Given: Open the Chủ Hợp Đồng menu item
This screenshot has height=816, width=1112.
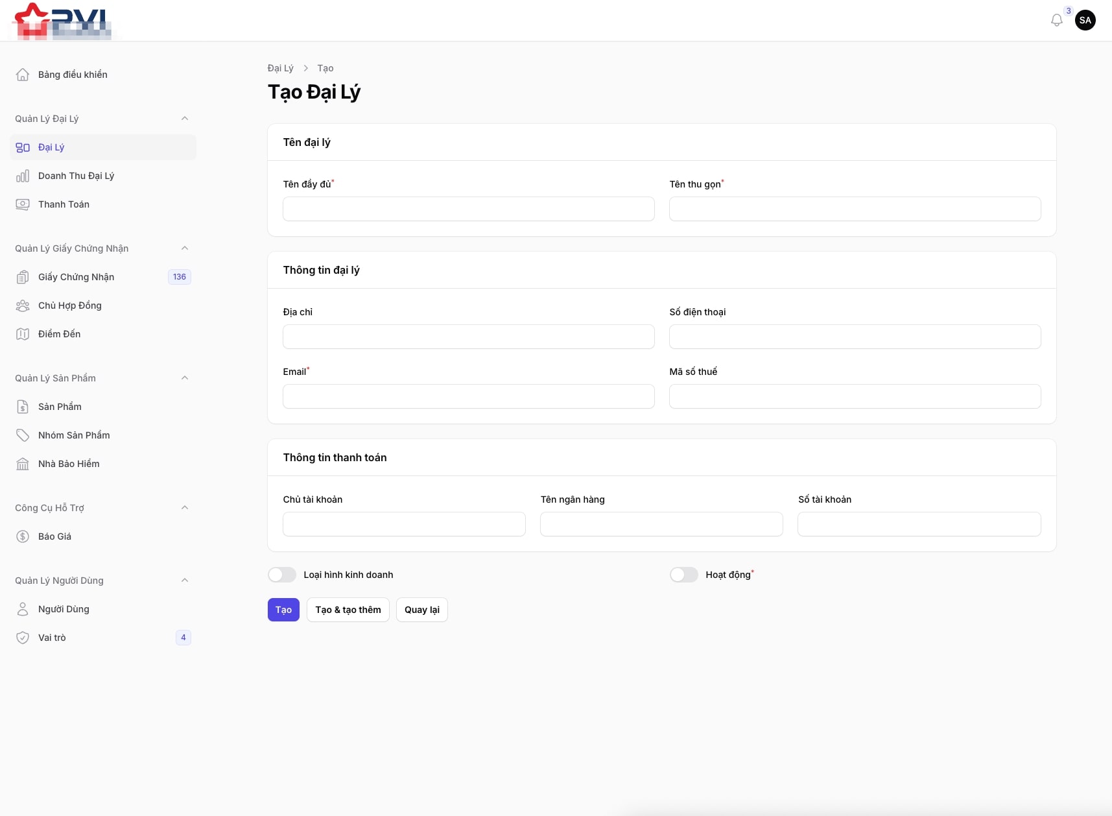Looking at the screenshot, I should click(70, 306).
